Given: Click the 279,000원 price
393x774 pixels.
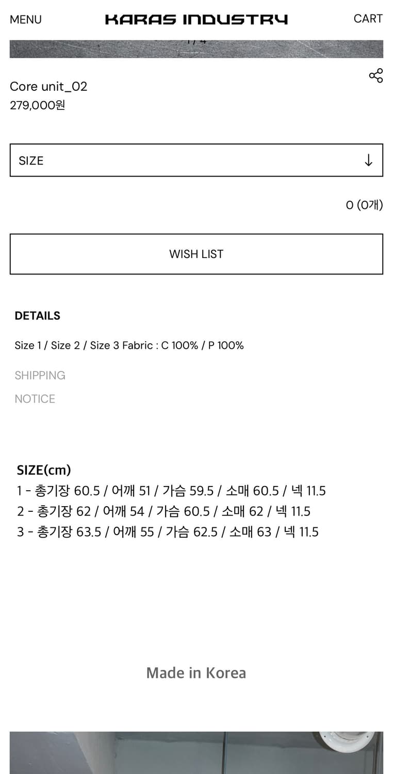Looking at the screenshot, I should [x=38, y=105].
